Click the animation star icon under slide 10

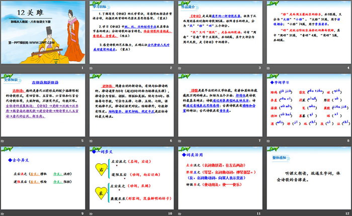[x=91, y=214]
